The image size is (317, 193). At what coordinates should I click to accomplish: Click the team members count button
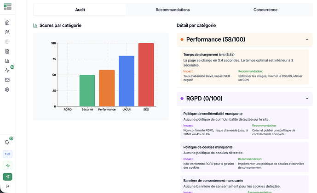pos(7,154)
